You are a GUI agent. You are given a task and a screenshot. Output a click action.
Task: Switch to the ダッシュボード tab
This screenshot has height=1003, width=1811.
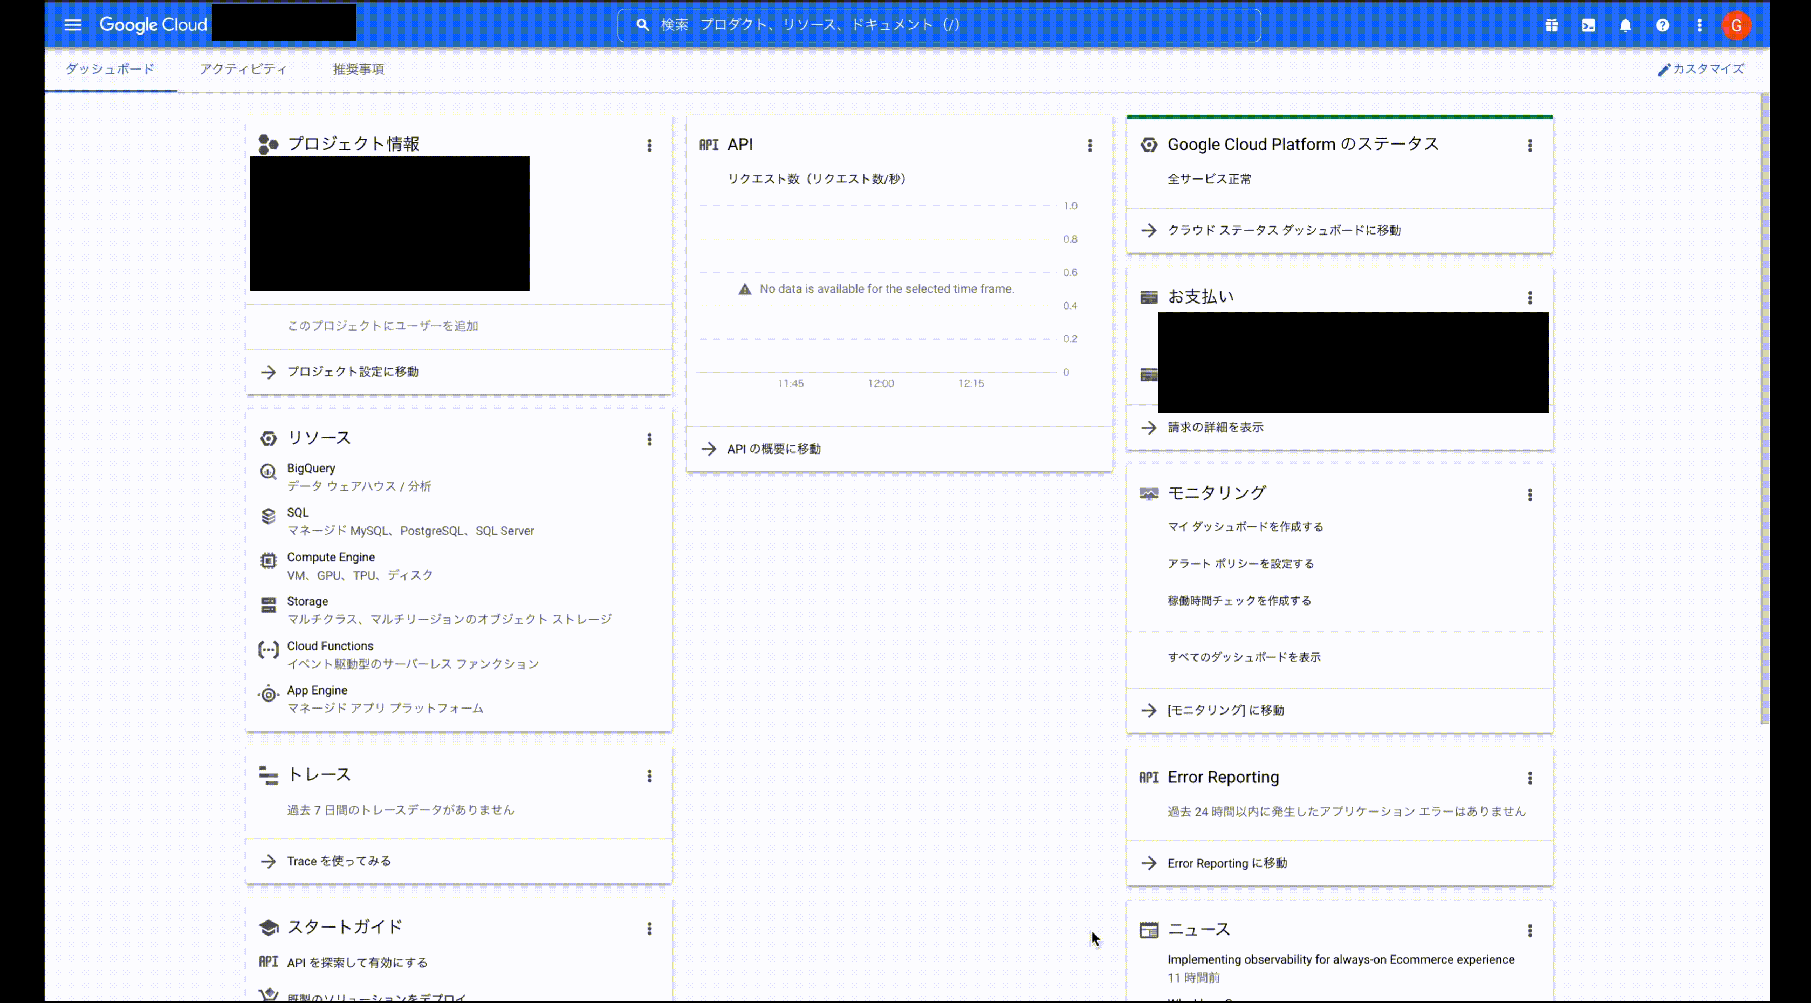[x=109, y=69]
